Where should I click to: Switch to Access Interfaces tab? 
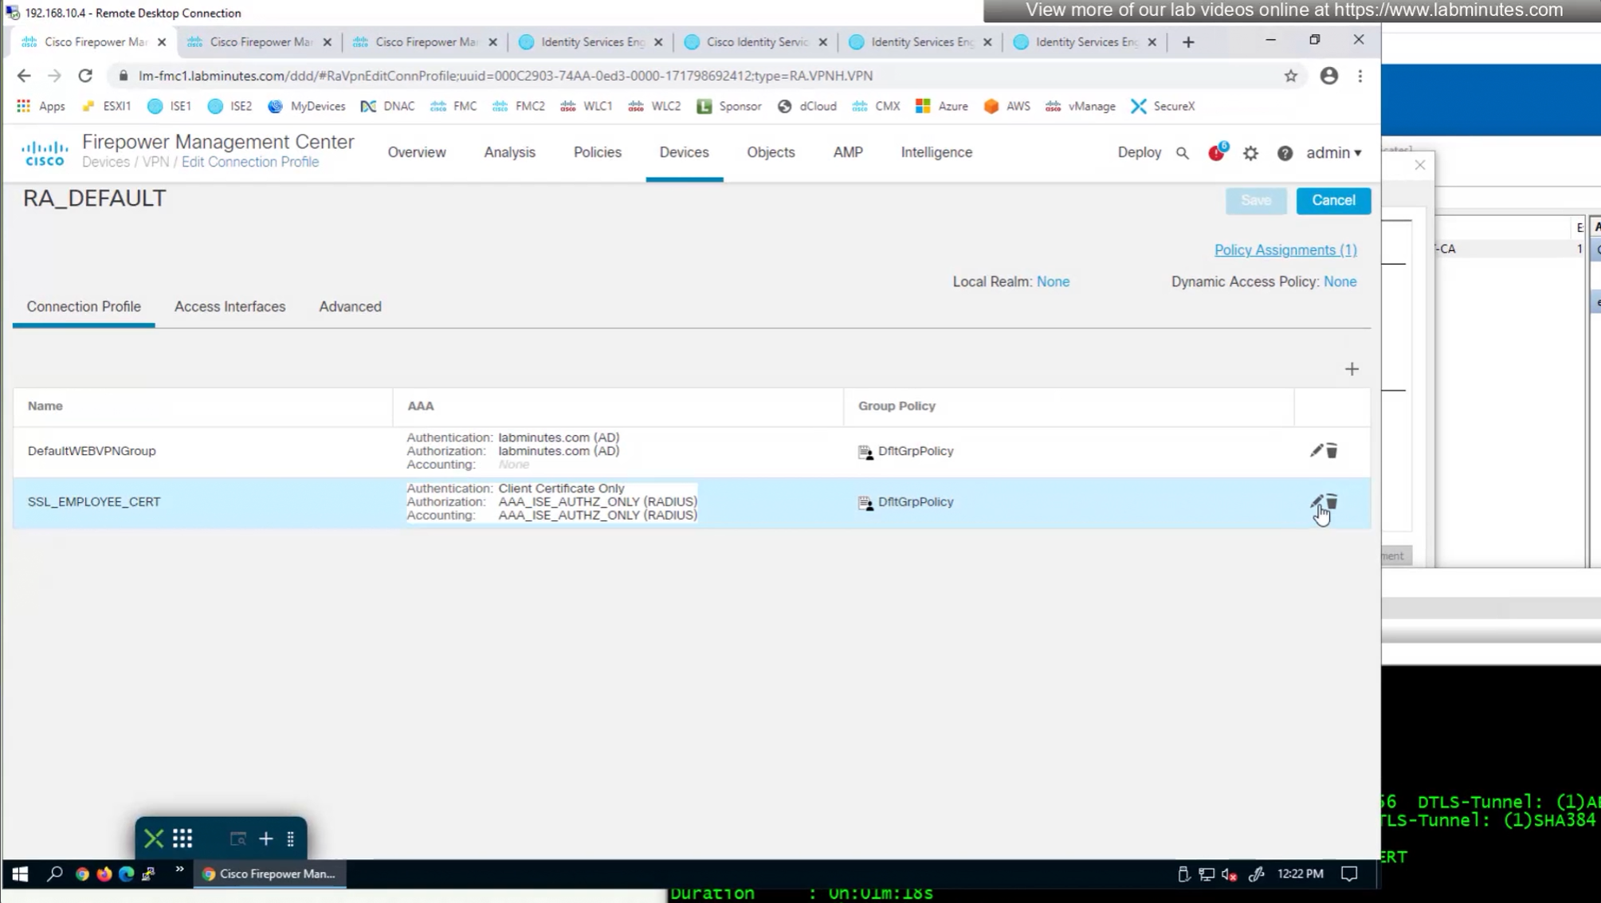point(230,307)
